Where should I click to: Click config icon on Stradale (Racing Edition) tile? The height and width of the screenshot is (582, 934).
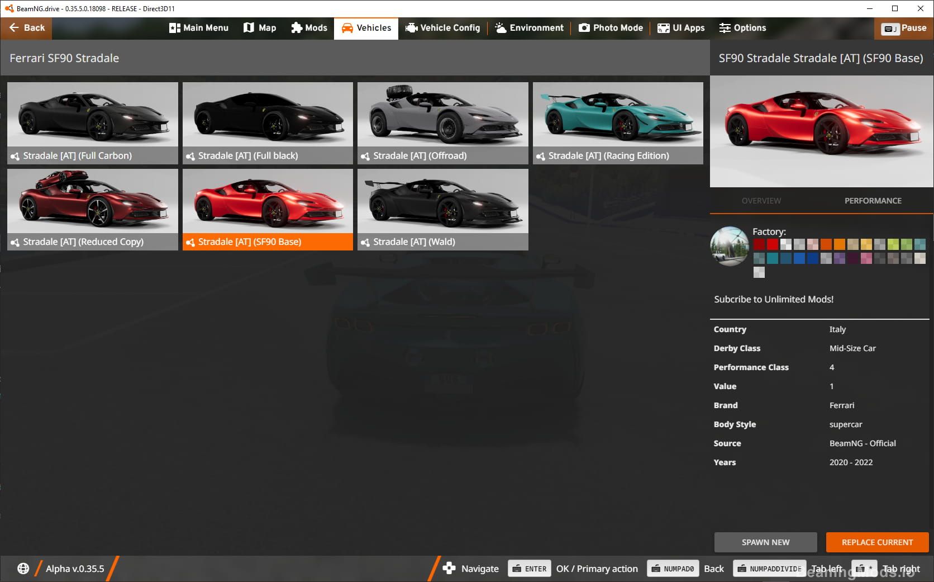[541, 157]
